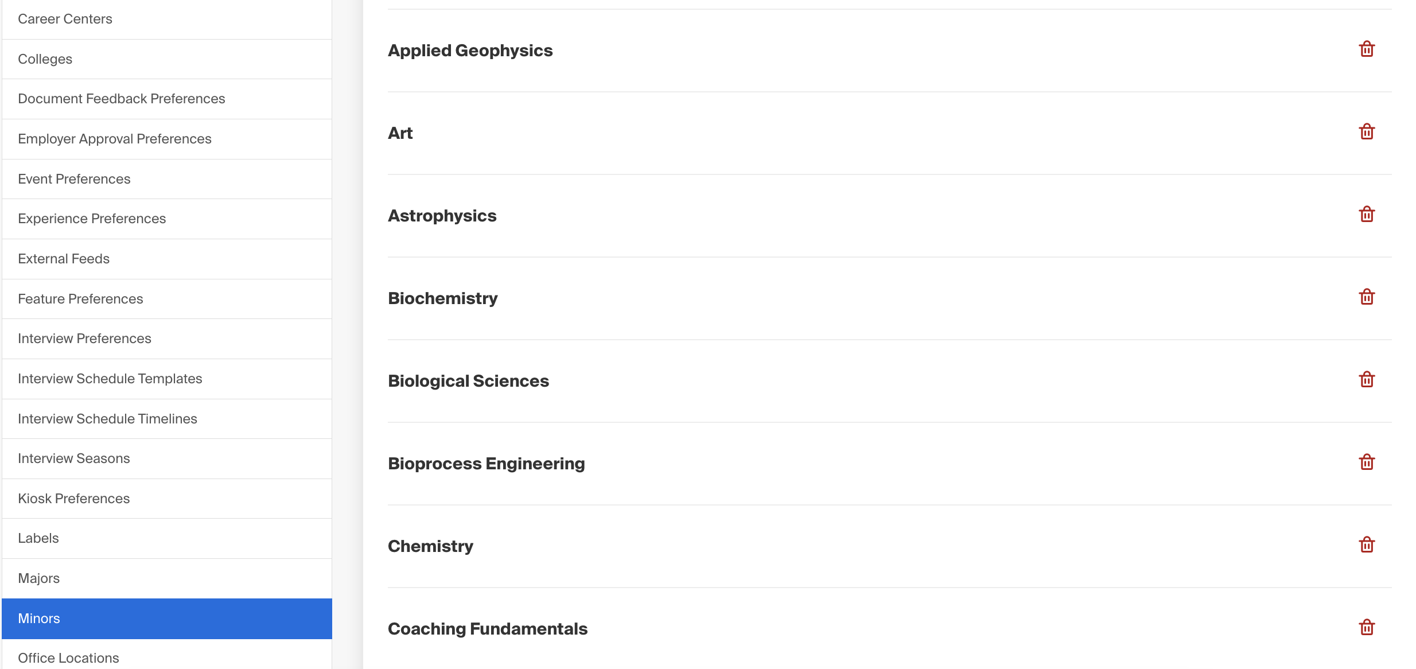
Task: Switch to the Majors section
Action: point(167,578)
